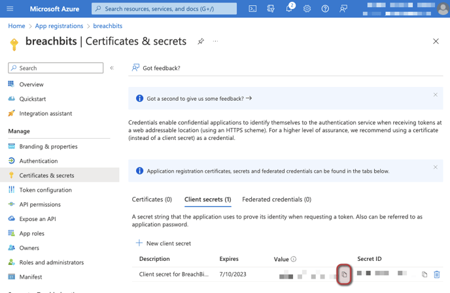
Task: Switch to Certificates (0) tab
Action: point(152,199)
